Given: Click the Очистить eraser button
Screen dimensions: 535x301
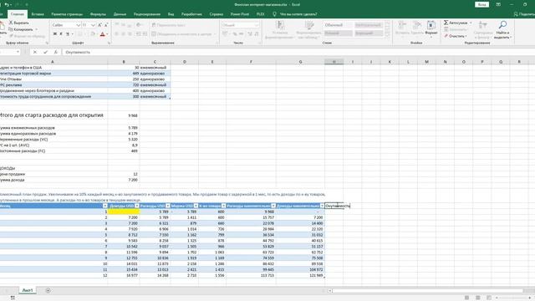Looking at the screenshot, I should [x=455, y=36].
